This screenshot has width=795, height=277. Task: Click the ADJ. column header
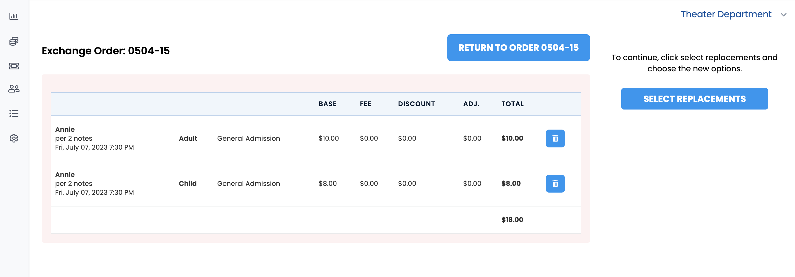tap(471, 104)
